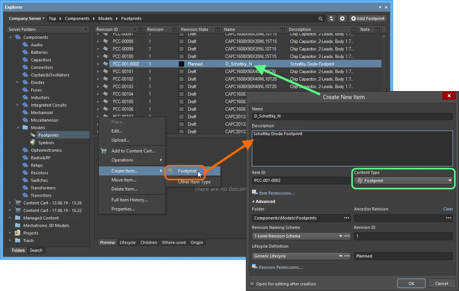Click Clear next to Ancestor Revision

tap(448, 209)
